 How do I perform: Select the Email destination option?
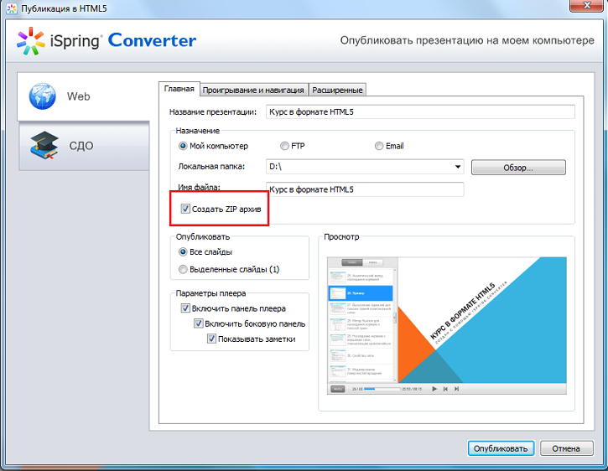tap(379, 146)
